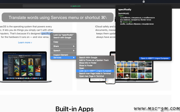
Task: Choose Inspect Element in context menu
Action: tap(63, 55)
